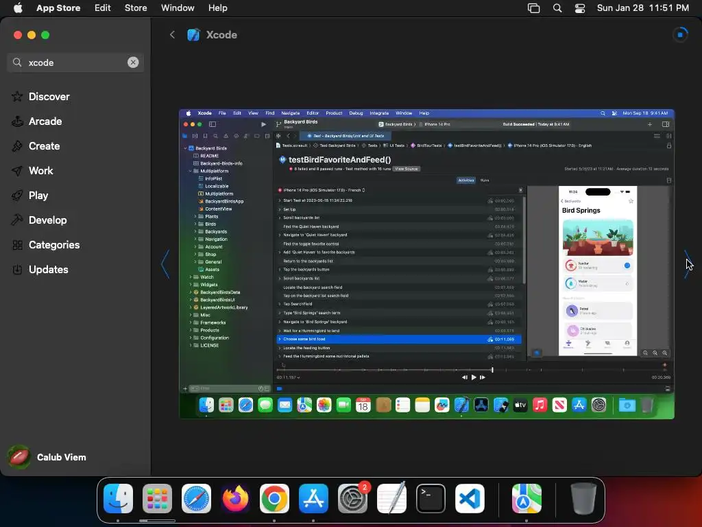The width and height of the screenshot is (702, 527).
Task: Open TextEdit from the Dock
Action: pyautogui.click(x=391, y=498)
